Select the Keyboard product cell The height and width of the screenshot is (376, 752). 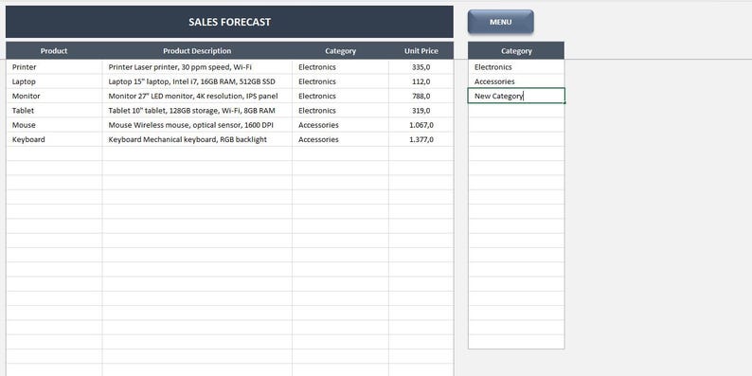(54, 139)
